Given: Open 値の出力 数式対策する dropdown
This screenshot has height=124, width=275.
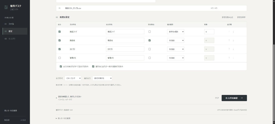Looking at the screenshot, I should (x=102, y=78).
